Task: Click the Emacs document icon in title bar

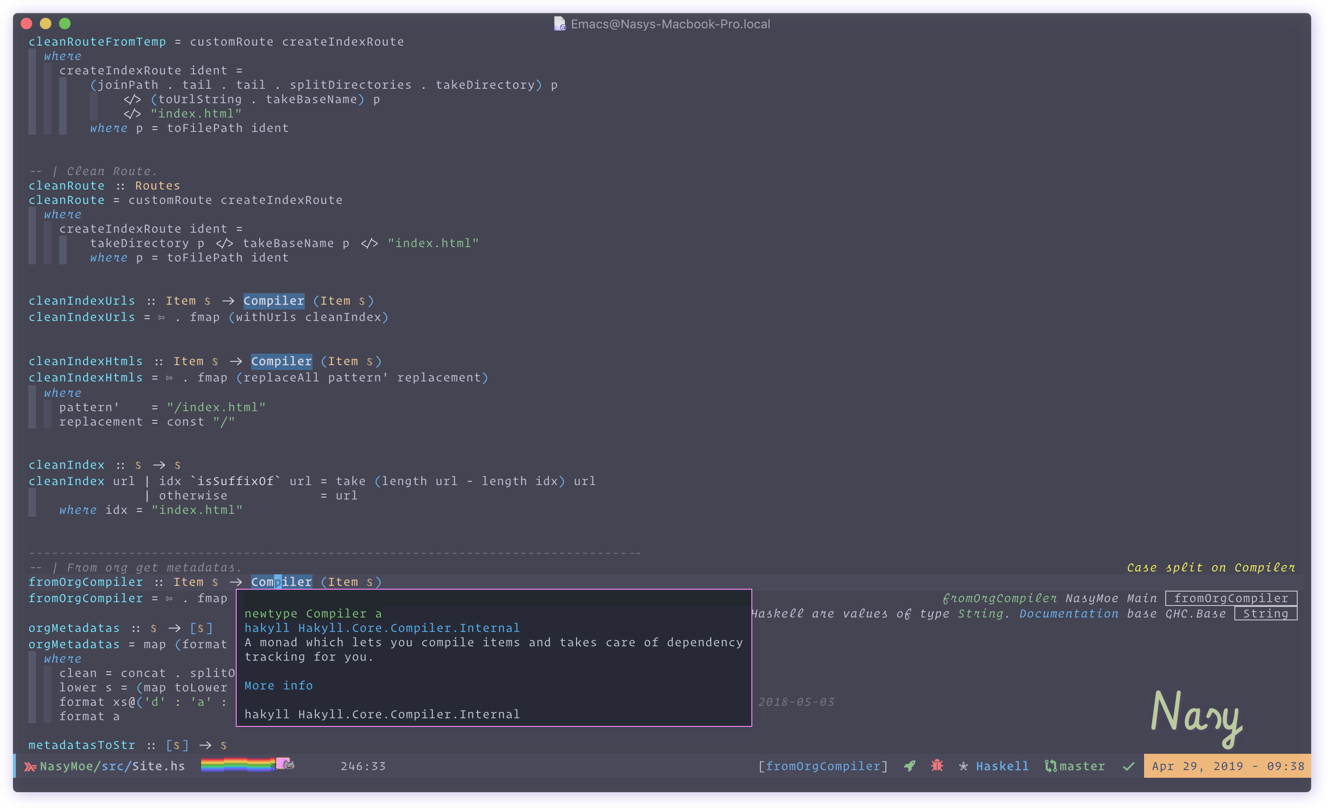Action: (x=560, y=24)
